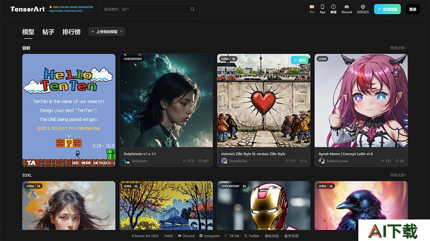Click the Discord icon in footer
This screenshot has height=241, width=430.
click(180, 236)
